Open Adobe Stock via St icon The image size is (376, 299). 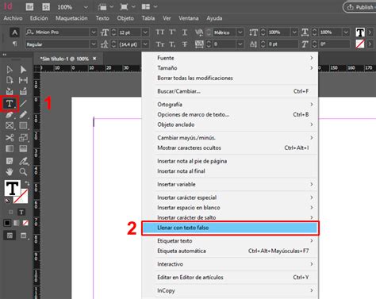46,7
